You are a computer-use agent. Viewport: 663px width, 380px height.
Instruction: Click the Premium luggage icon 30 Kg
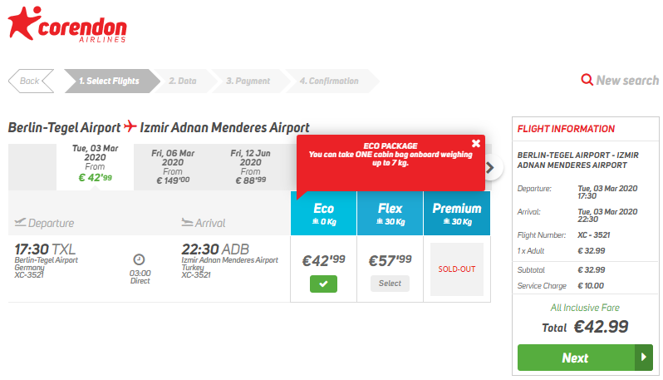pos(446,221)
